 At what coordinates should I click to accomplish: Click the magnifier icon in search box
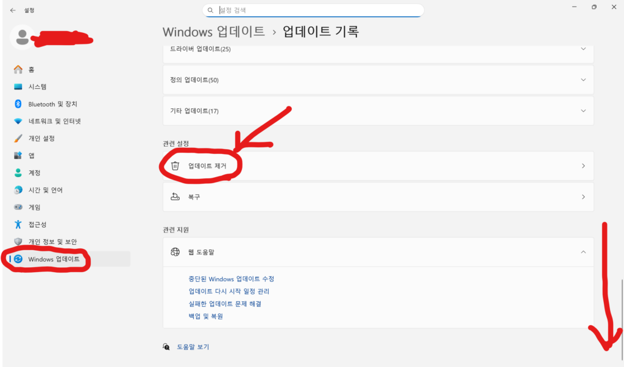coord(210,10)
